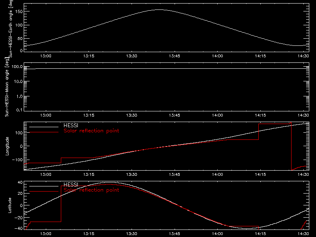Click 14:00 label under Latitude plot
Viewport: 316px width, 237px height.
pos(218,234)
